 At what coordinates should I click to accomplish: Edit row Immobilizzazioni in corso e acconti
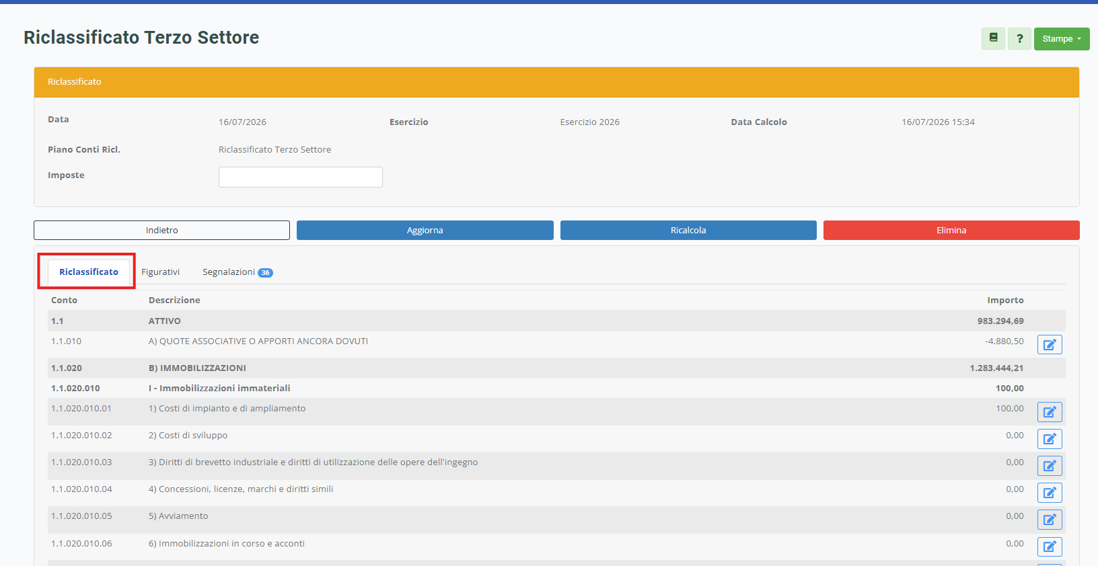(1050, 547)
